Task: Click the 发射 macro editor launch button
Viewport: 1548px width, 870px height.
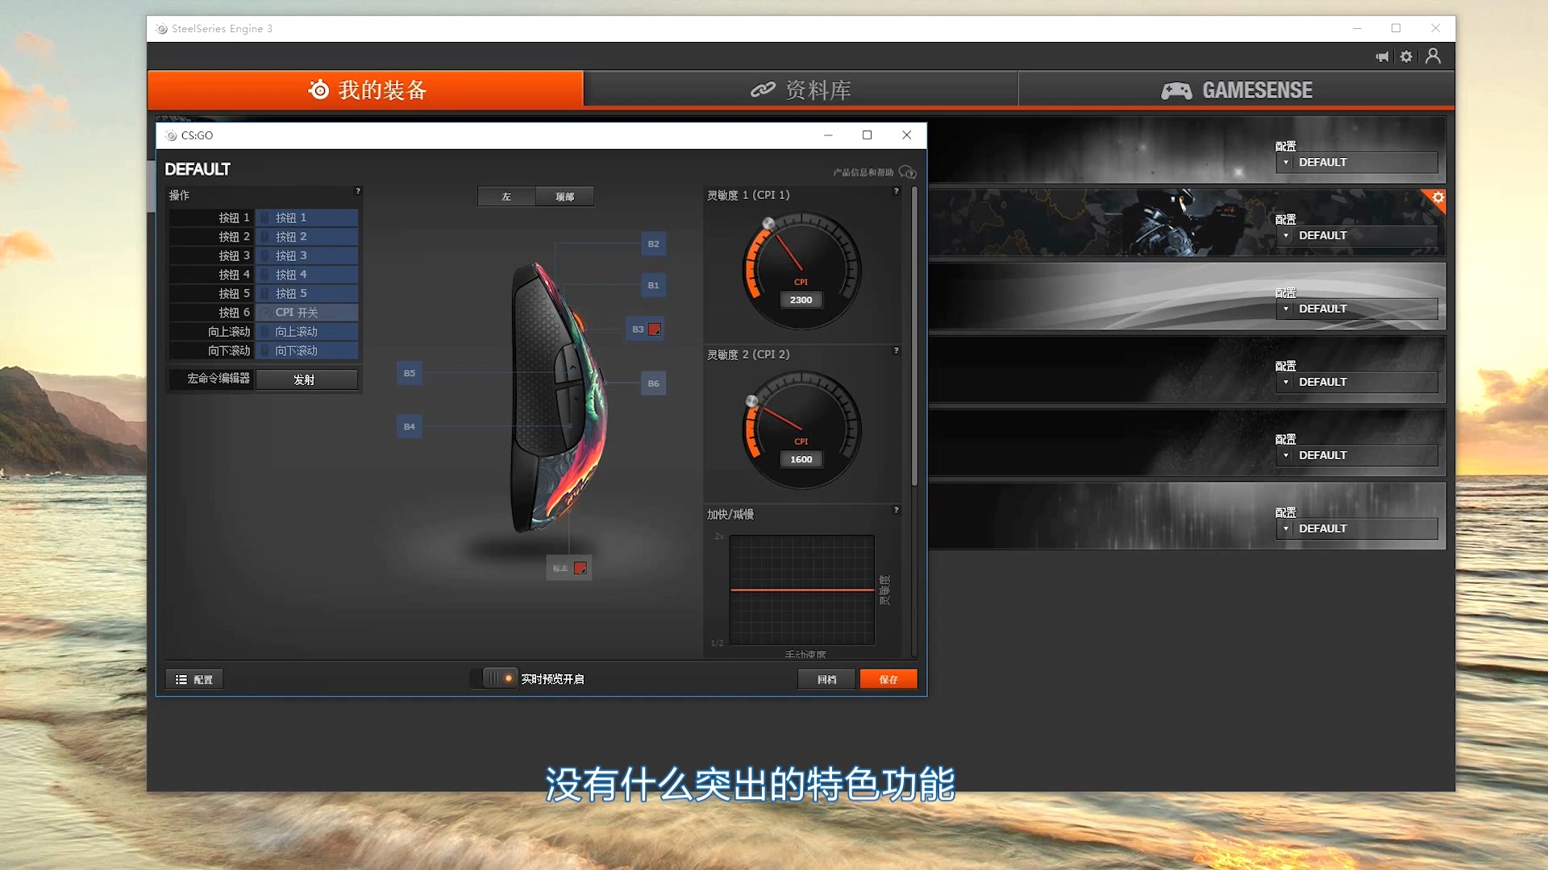Action: (306, 379)
